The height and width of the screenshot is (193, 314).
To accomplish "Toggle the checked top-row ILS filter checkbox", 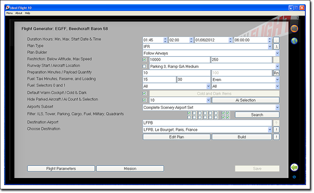I will [189, 113].
